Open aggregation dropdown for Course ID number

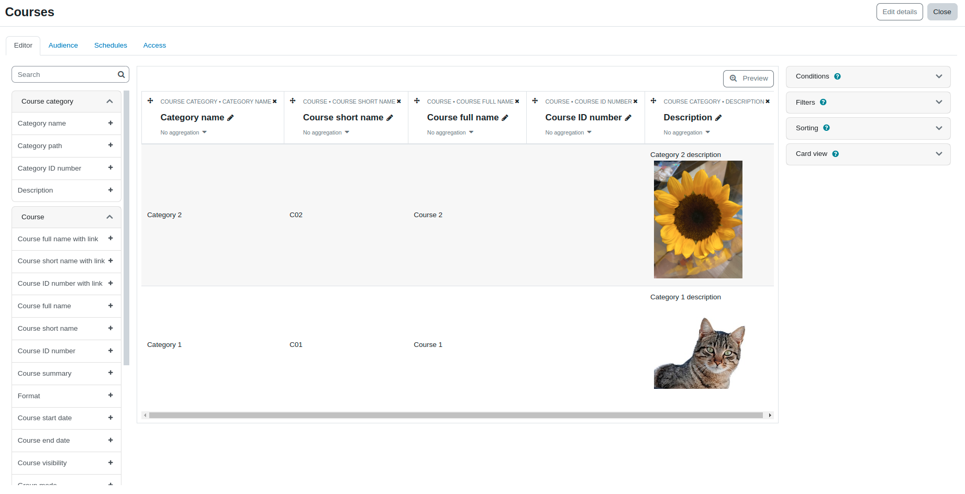pos(569,132)
